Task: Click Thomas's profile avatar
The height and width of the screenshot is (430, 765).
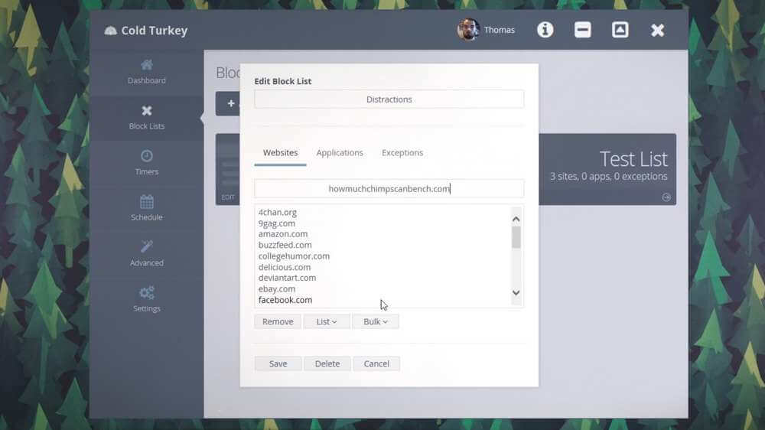Action: (x=468, y=30)
